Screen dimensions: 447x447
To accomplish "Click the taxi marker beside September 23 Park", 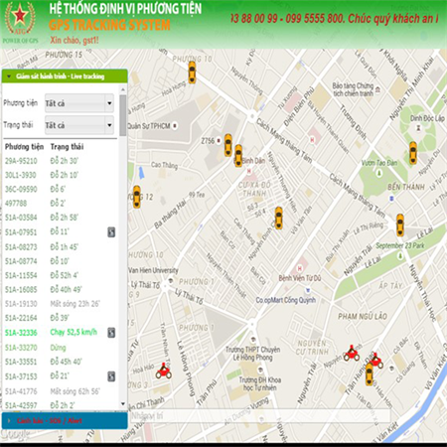I will [400, 224].
